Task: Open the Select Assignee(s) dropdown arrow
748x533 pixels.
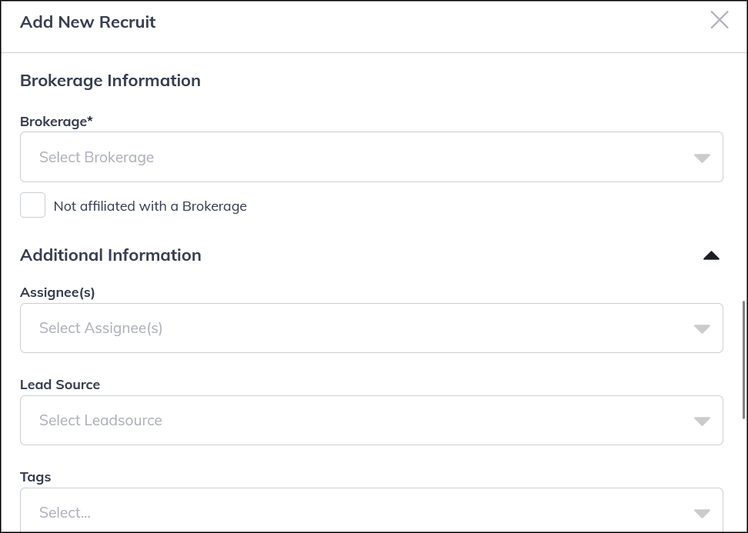Action: [x=701, y=328]
